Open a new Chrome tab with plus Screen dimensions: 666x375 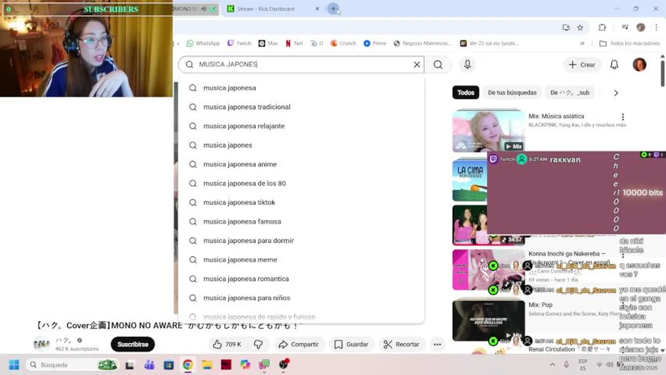coord(334,9)
